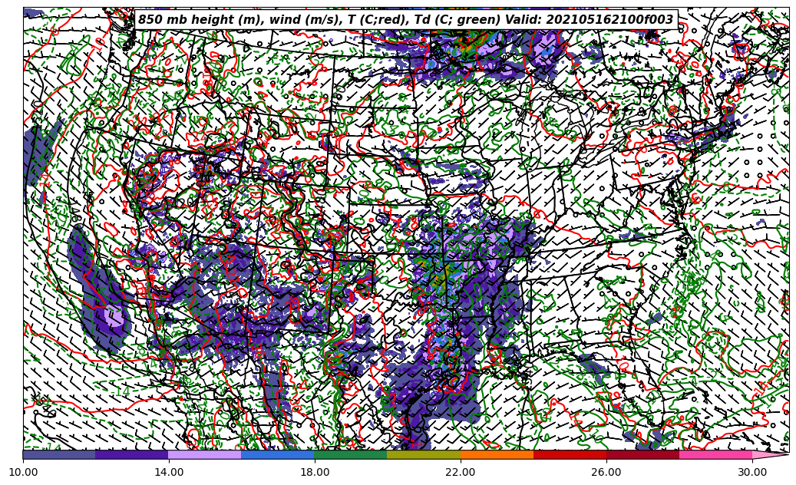
Task: Select the orange colorbar segment
Action: (x=497, y=454)
